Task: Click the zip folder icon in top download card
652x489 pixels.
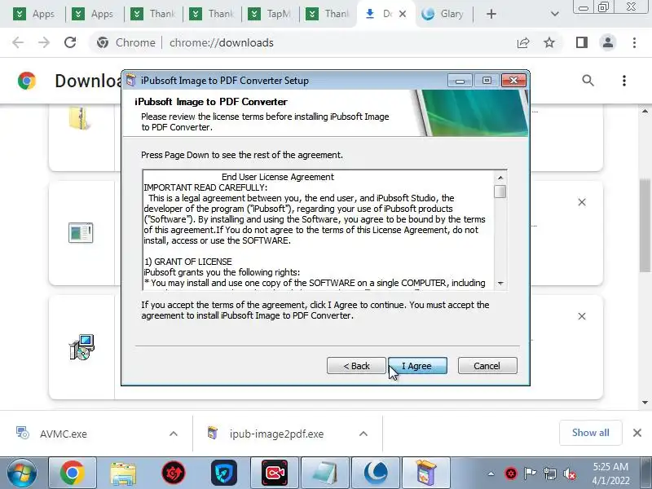Action: pyautogui.click(x=79, y=118)
